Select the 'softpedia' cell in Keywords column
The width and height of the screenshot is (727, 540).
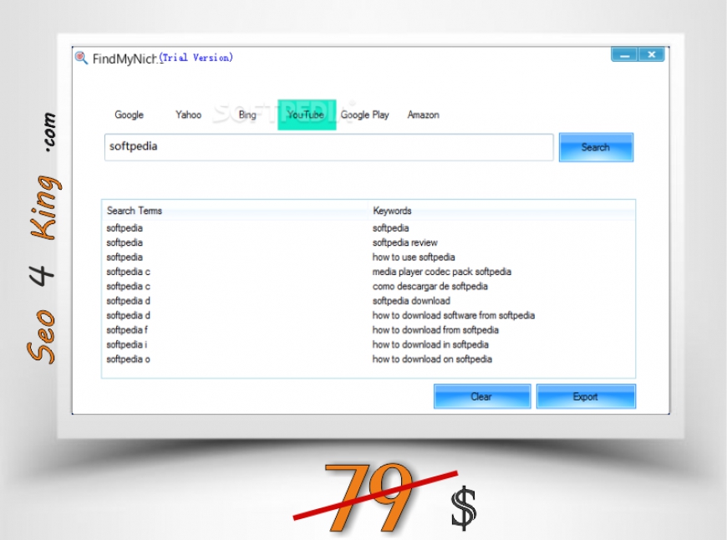tap(390, 227)
